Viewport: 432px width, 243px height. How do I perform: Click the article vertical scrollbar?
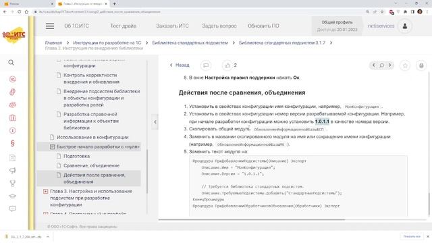[x=429, y=204]
